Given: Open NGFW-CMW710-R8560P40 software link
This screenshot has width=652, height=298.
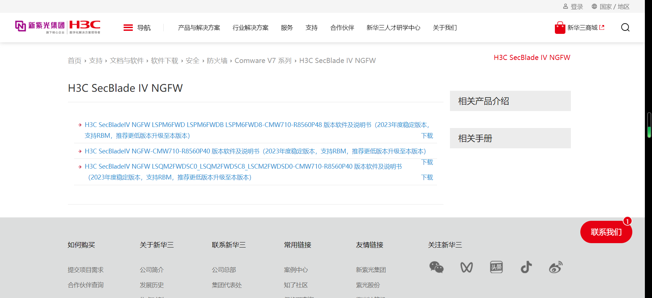Looking at the screenshot, I should 255,151.
